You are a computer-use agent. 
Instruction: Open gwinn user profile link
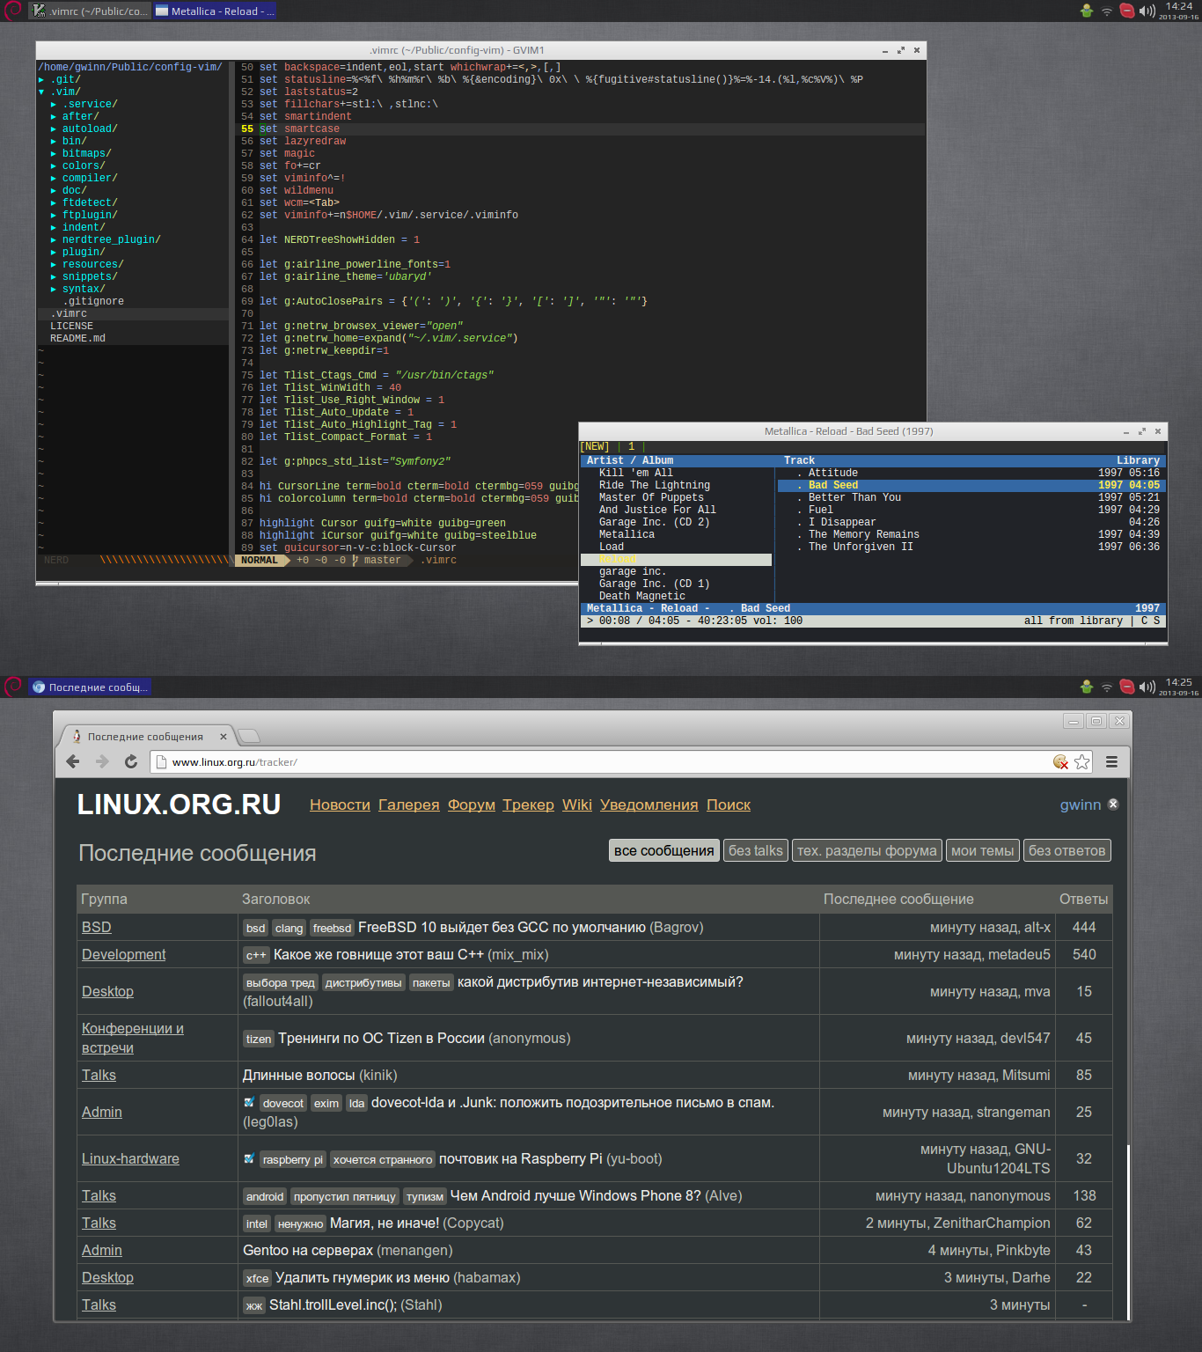click(x=1081, y=805)
